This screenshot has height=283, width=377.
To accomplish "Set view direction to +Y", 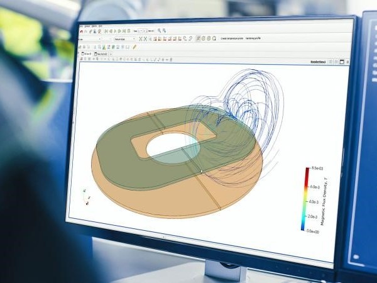I will click(165, 39).
